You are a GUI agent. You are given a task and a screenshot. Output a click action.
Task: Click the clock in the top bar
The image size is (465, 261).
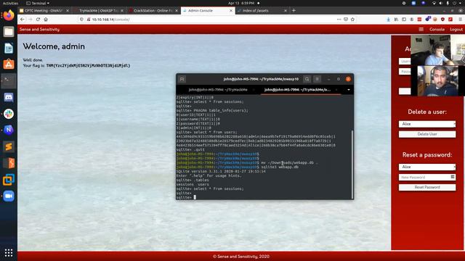tap(240, 3)
